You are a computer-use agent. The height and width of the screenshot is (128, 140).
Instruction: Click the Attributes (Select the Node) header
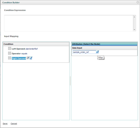[x=104, y=44]
